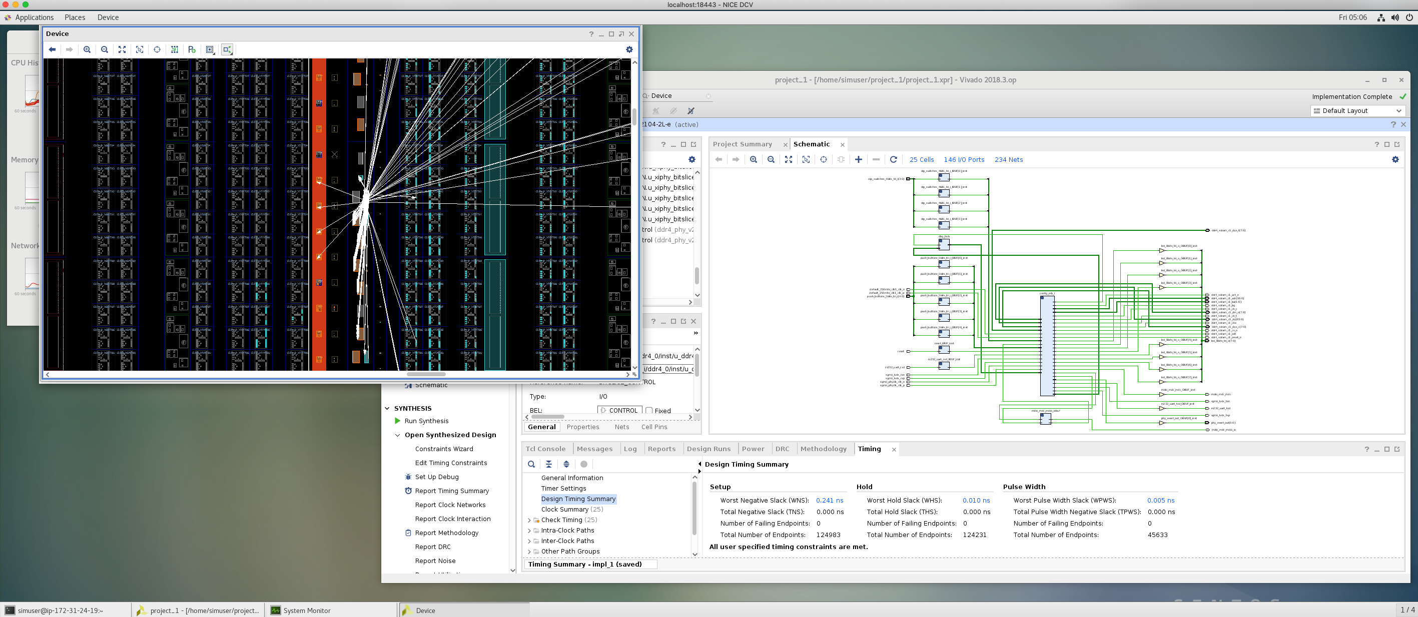Toggle the Fixed checkbox for the BEL
The height and width of the screenshot is (617, 1418).
pos(649,411)
